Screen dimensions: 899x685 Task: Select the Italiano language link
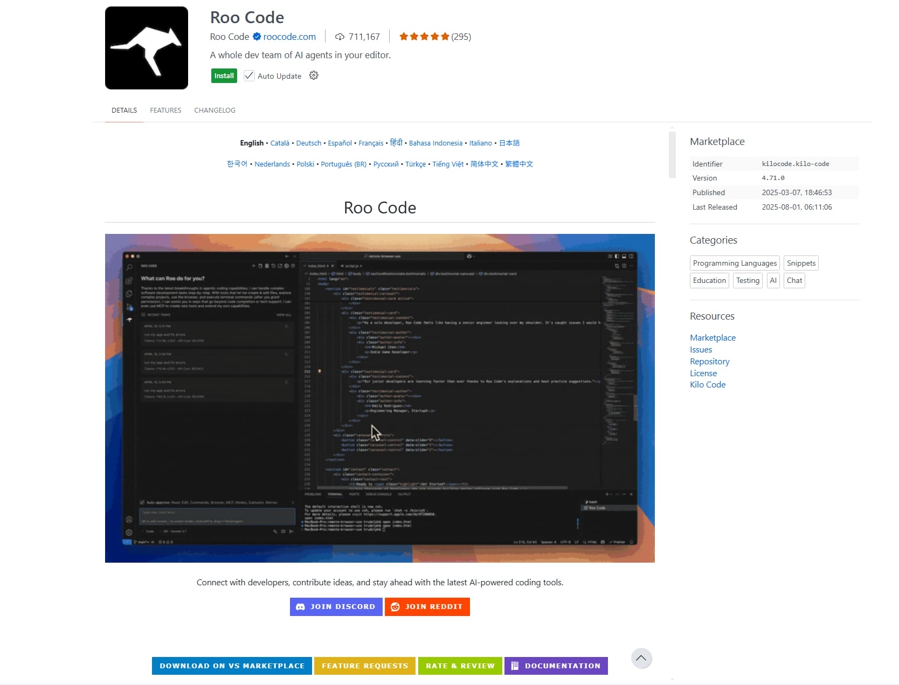[x=481, y=143]
